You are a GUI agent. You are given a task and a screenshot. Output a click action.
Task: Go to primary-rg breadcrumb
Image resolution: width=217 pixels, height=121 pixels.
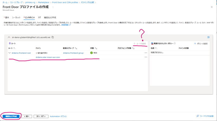[30, 2]
